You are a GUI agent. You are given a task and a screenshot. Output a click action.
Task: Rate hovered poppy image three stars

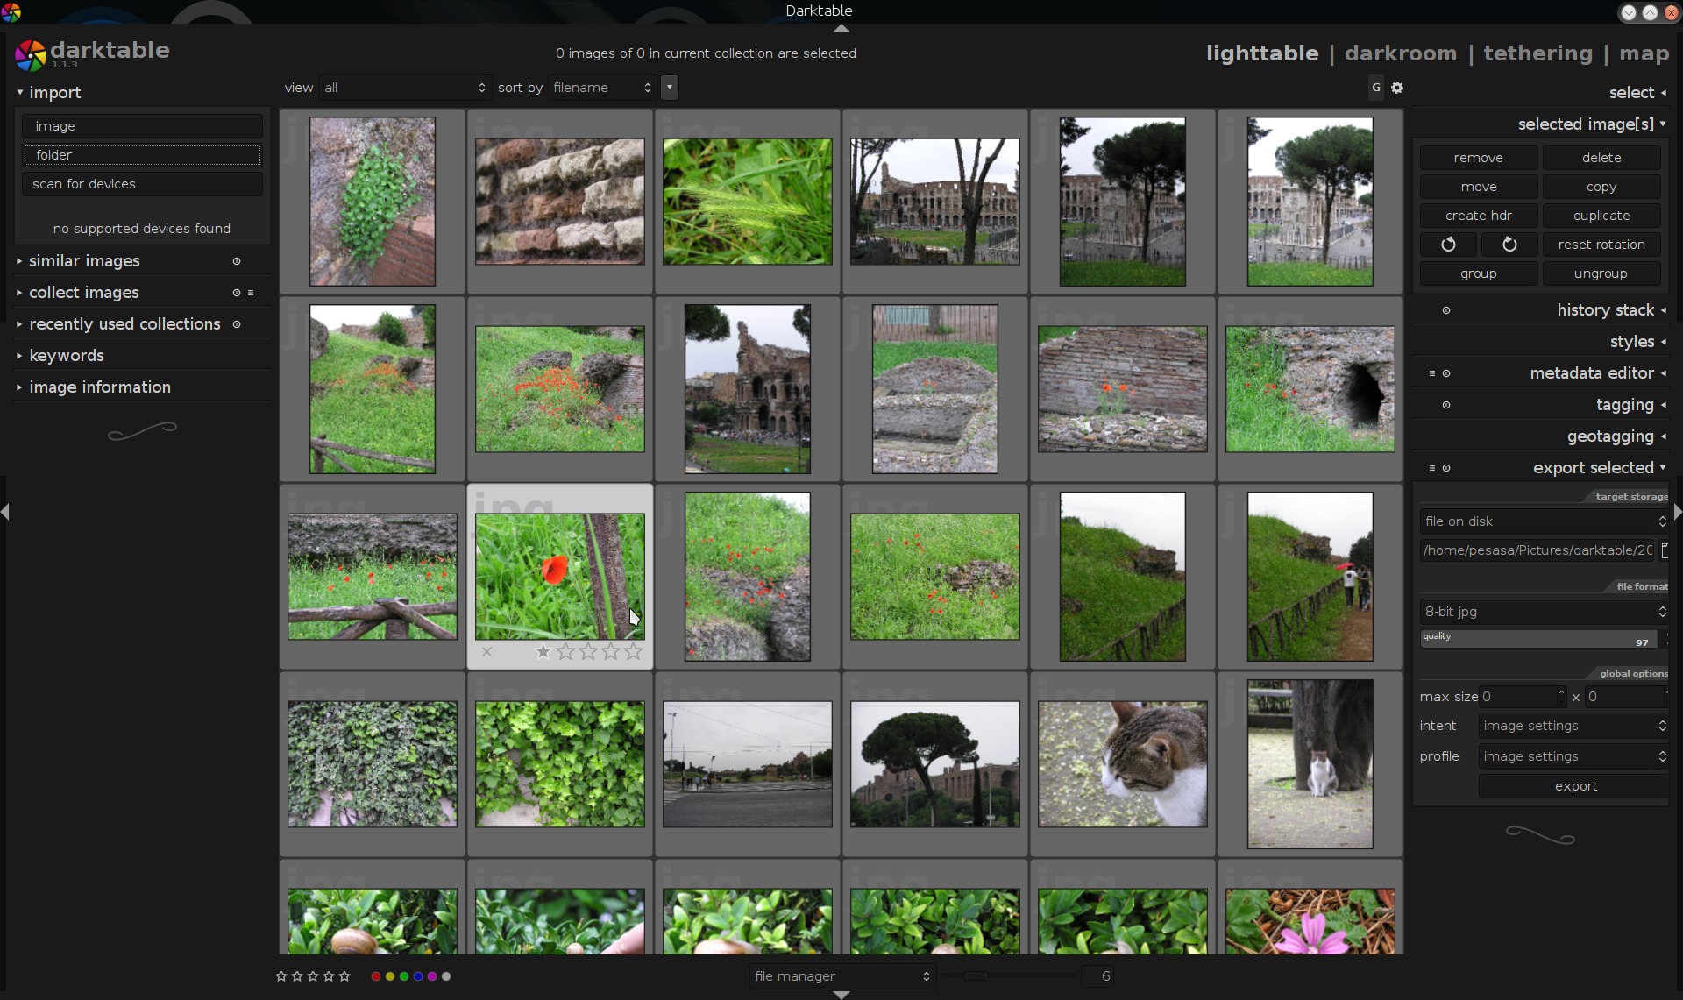[x=588, y=651]
